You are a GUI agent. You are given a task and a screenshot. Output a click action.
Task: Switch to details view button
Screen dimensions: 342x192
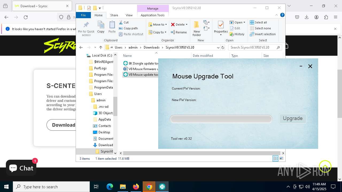(275, 159)
